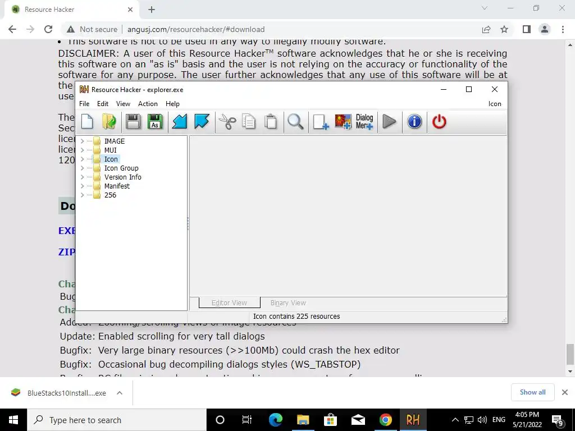575x431 pixels.
Task: Open the notification center icon
Action: pos(558,420)
